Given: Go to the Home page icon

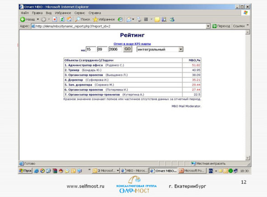Looking at the screenshot, I should point(69,19).
